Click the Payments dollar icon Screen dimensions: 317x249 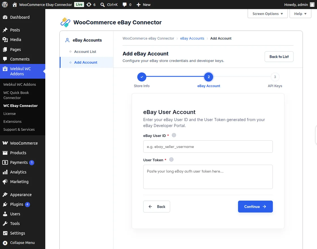point(5,162)
